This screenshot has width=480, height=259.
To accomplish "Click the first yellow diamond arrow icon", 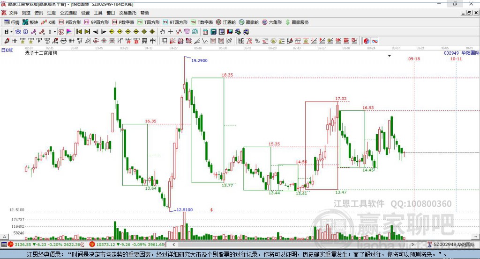I will click(x=112, y=32).
